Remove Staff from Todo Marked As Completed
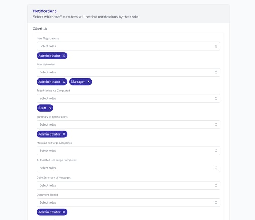Screen dimensions: 255x220 coord(49,108)
